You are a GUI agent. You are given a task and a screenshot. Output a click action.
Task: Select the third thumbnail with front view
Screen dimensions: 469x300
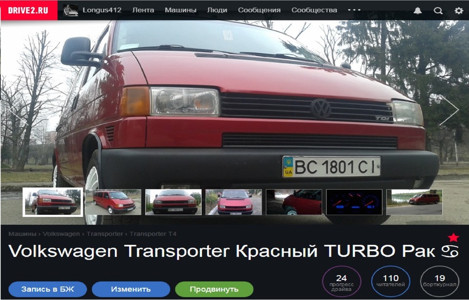click(173, 202)
